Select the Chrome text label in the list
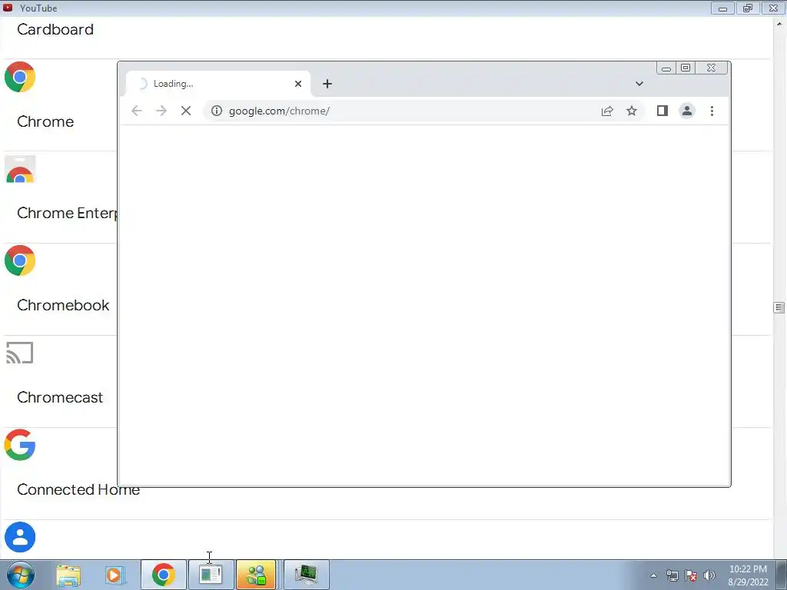This screenshot has width=787, height=590. coord(45,121)
